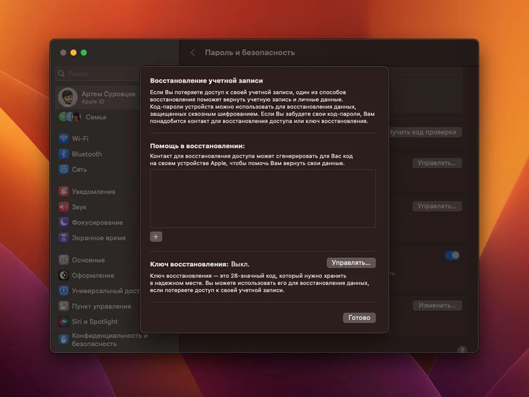Viewport: 529px width, 397px height.
Task: Open the Основные gear icon
Action: (x=64, y=260)
